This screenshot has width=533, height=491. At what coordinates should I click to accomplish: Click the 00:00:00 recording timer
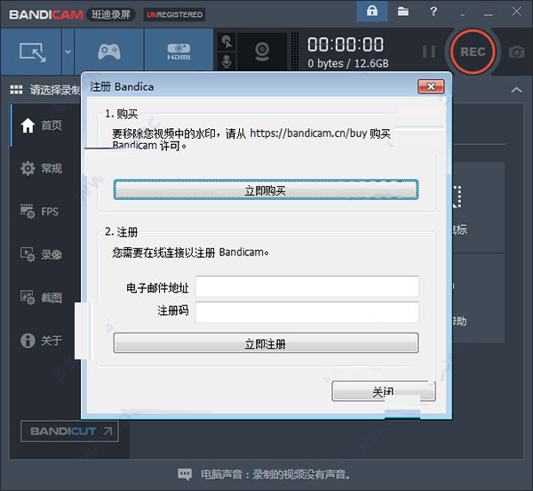pyautogui.click(x=346, y=44)
